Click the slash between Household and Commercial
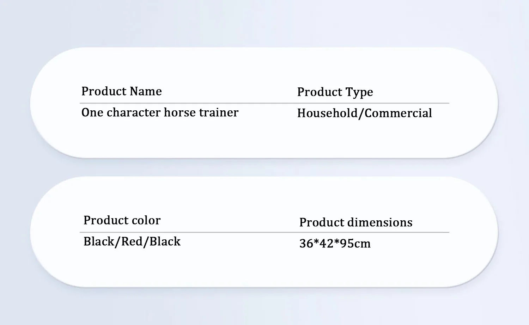529x325 pixels. point(361,114)
